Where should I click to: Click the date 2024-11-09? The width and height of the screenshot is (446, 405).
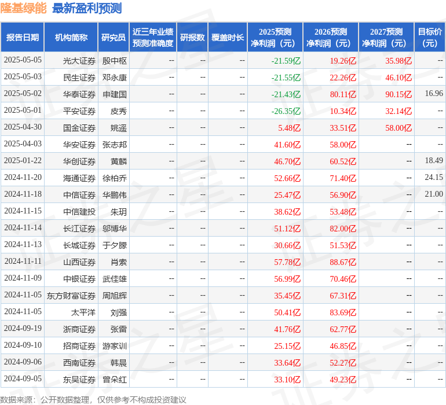tap(23, 278)
